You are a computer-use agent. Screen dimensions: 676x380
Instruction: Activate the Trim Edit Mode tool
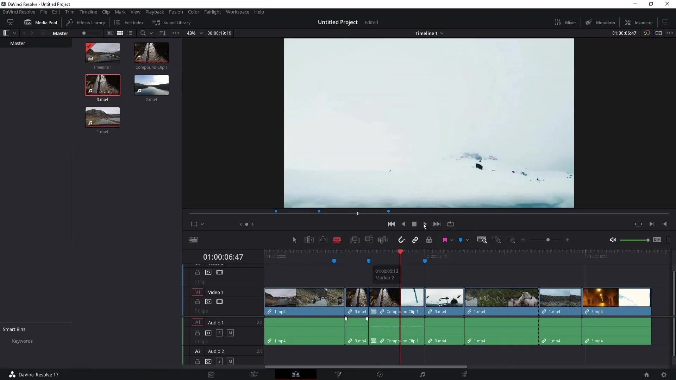tap(308, 240)
